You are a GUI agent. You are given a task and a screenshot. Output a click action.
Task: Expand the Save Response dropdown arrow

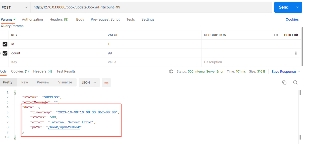[299, 72]
